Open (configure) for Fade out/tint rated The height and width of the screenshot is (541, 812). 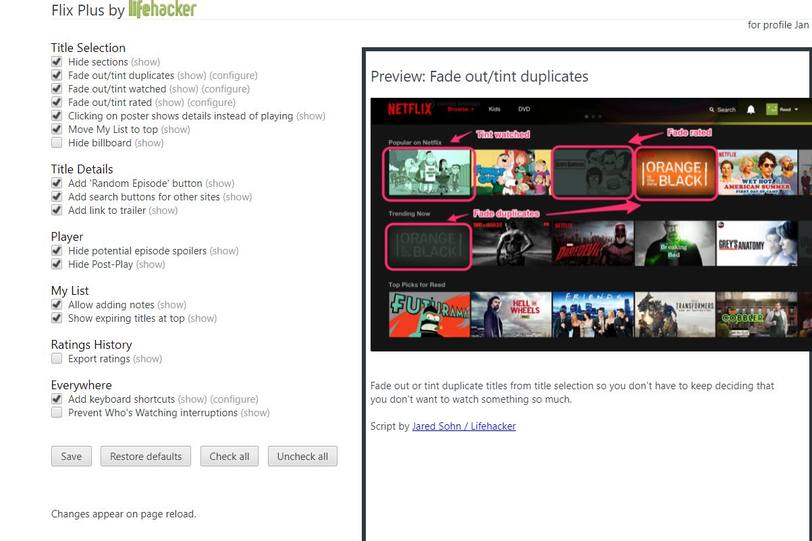(x=211, y=103)
